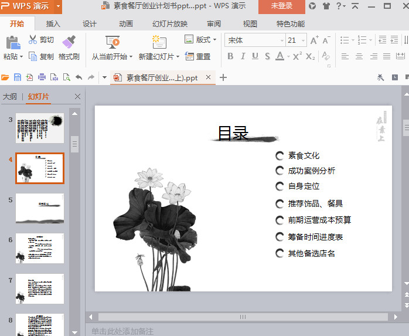
Task: Switch to the 插入 ribbon tab
Action: click(53, 24)
